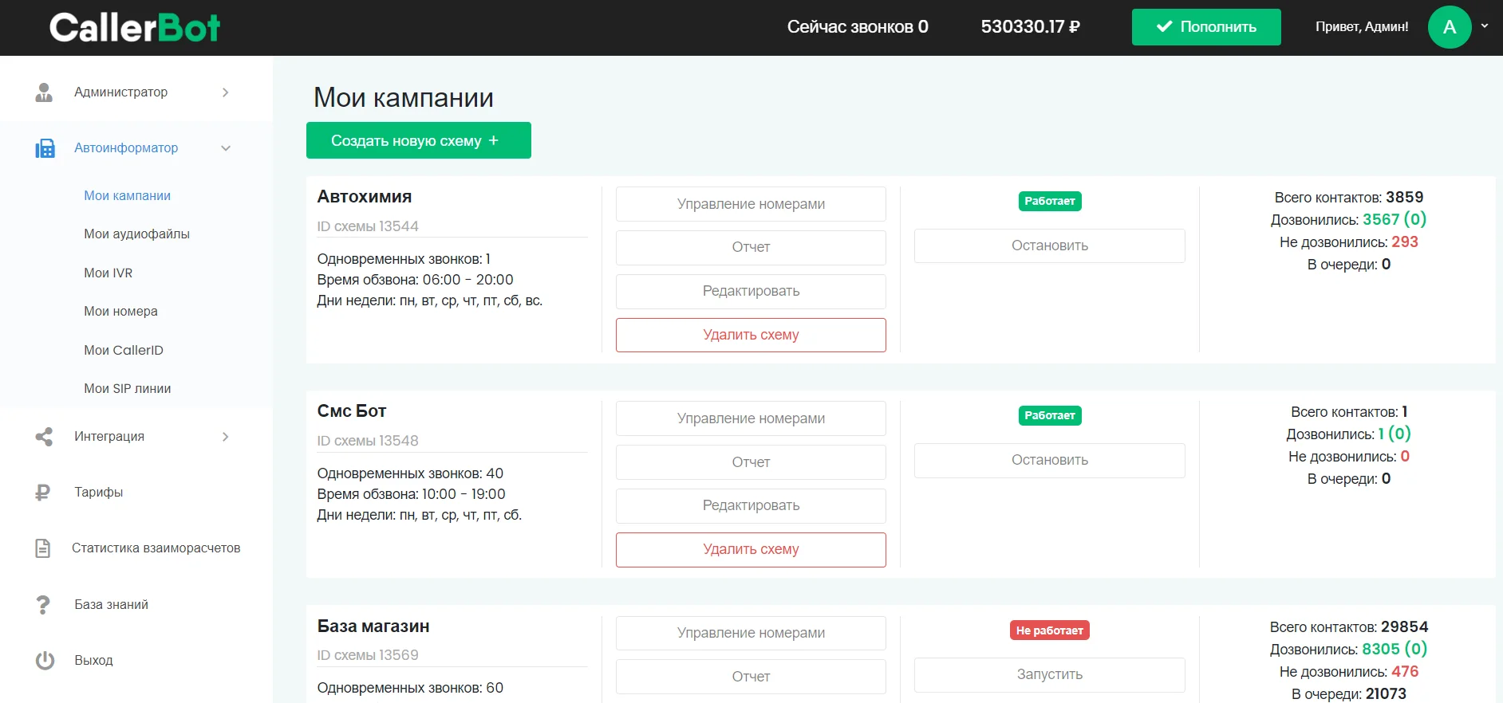The image size is (1503, 703).
Task: Click Сейчас звонков 0 counter
Action: (858, 27)
